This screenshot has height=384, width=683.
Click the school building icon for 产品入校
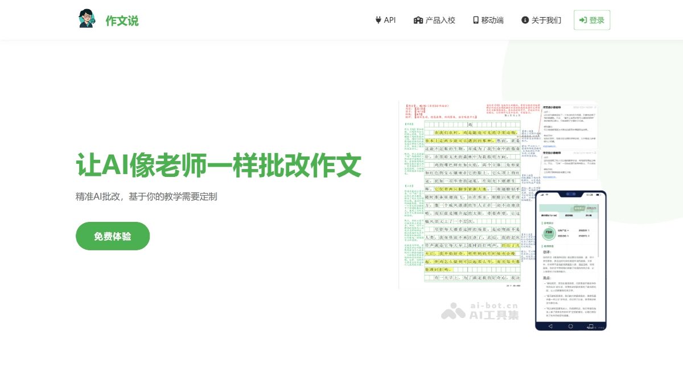coord(418,20)
